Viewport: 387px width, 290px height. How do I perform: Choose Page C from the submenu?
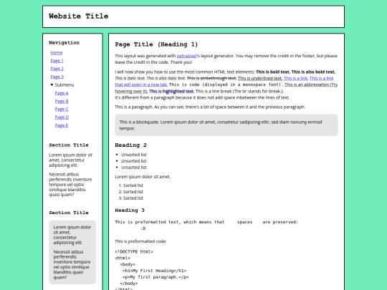tap(62, 109)
